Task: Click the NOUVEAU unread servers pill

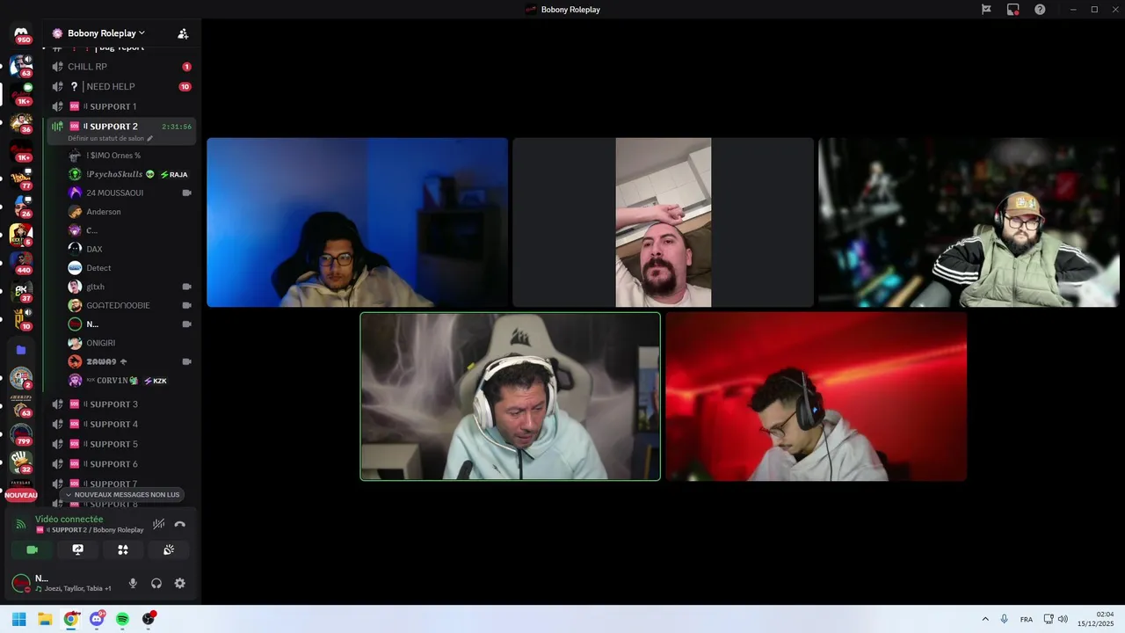Action: coord(21,495)
